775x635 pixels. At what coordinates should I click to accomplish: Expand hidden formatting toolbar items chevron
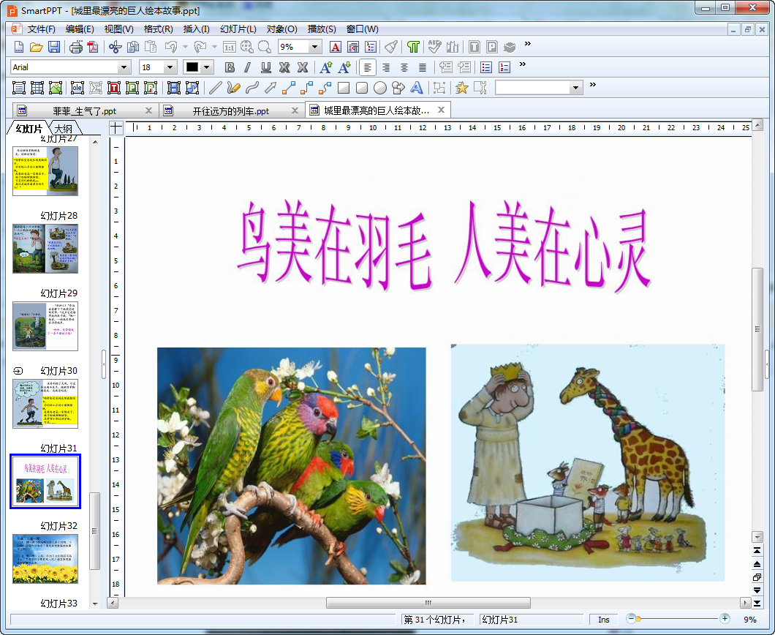click(523, 64)
